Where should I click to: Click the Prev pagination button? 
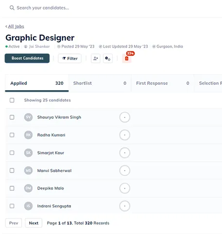tap(14, 223)
